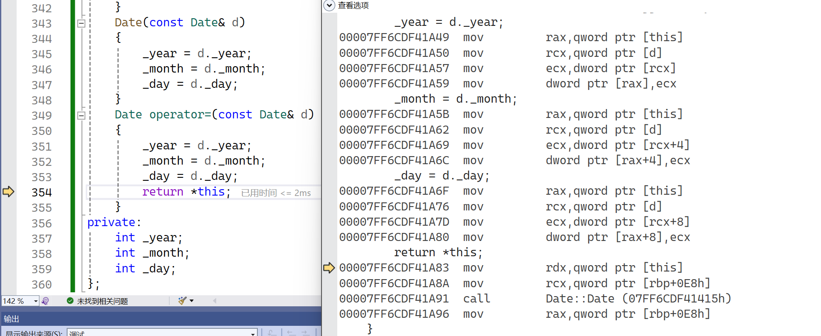Image resolution: width=821 pixels, height=336 pixels.
Task: Click 'int _day;' member declaration
Action: point(145,269)
